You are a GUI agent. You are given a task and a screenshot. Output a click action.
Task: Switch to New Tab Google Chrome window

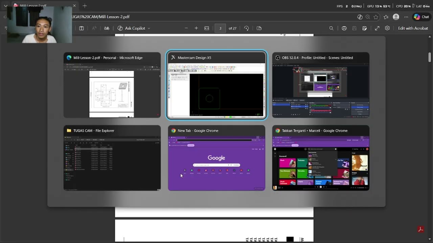point(216,158)
